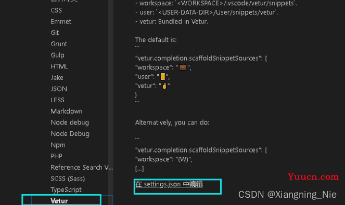The image size is (345, 205).
Task: Open the HTML settings category
Action: [x=59, y=66]
